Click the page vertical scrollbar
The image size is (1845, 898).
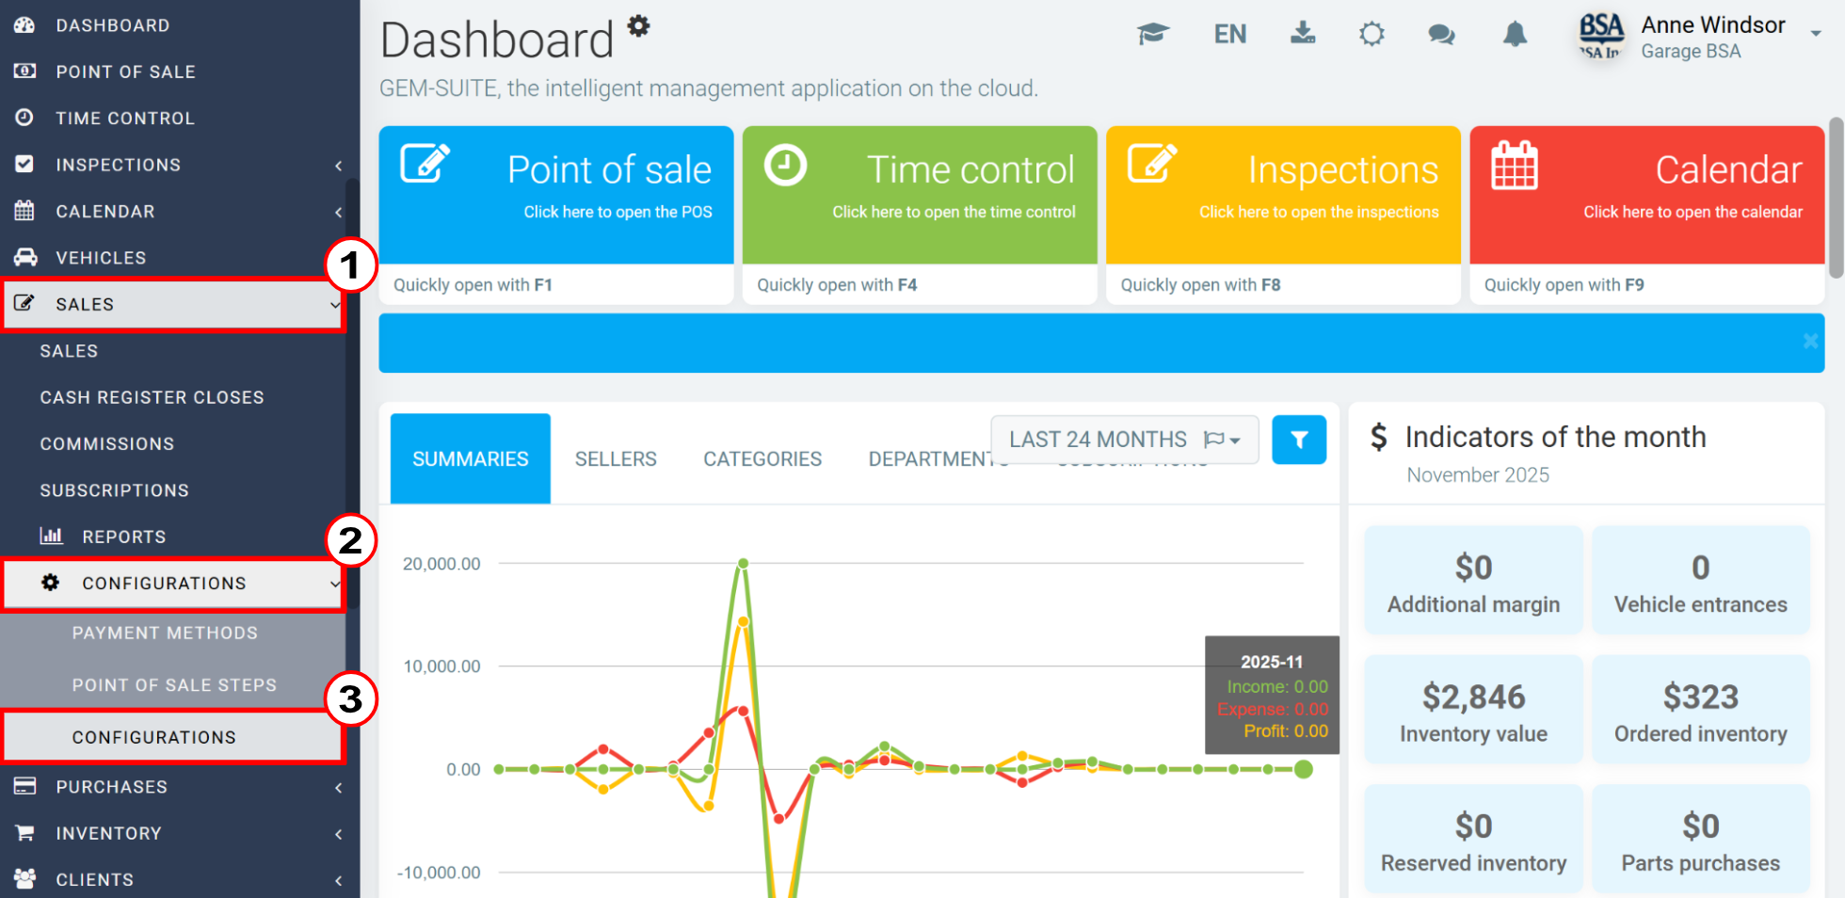(x=1836, y=198)
